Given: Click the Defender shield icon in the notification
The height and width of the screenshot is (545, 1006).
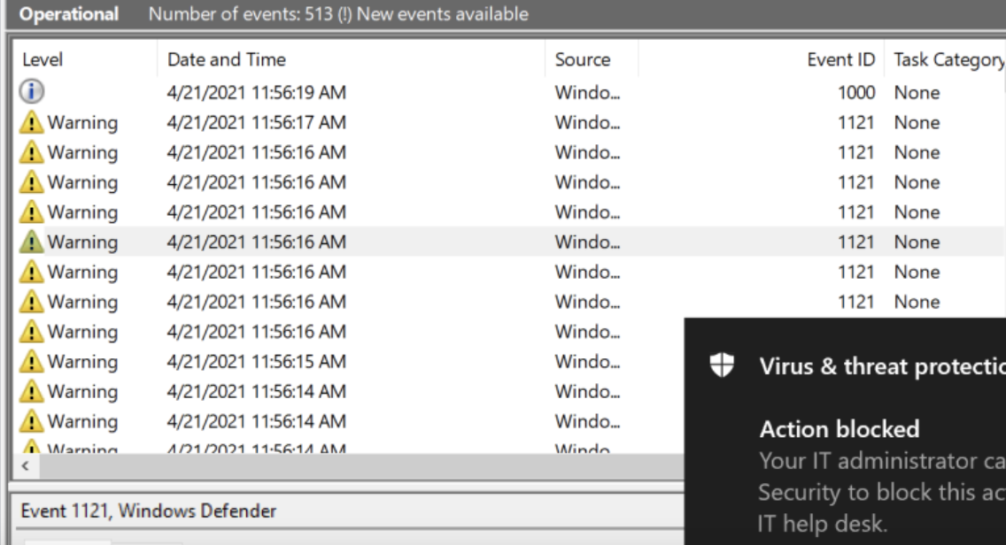Looking at the screenshot, I should (x=723, y=366).
